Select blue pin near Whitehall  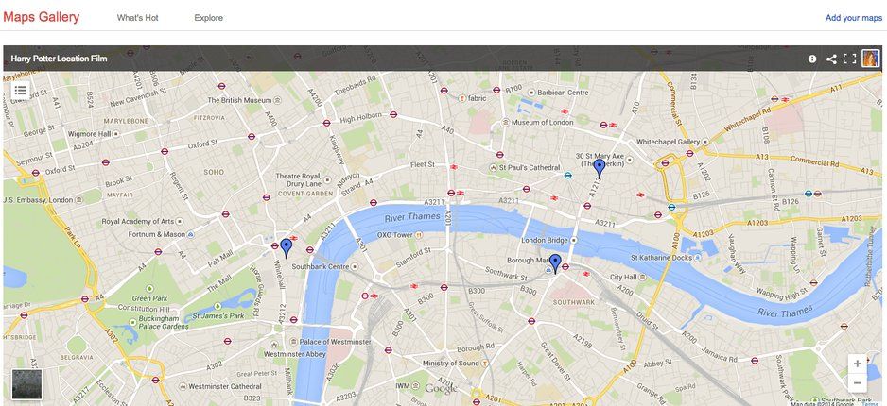(x=287, y=248)
